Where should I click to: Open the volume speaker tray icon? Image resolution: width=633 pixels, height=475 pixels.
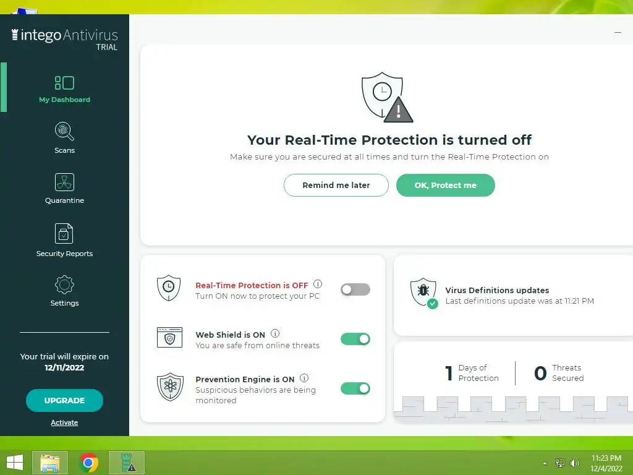tap(574, 463)
